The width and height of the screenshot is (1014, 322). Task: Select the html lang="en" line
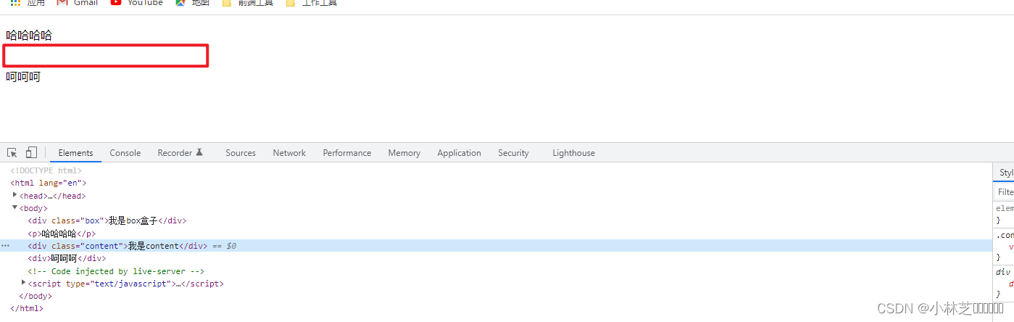48,183
